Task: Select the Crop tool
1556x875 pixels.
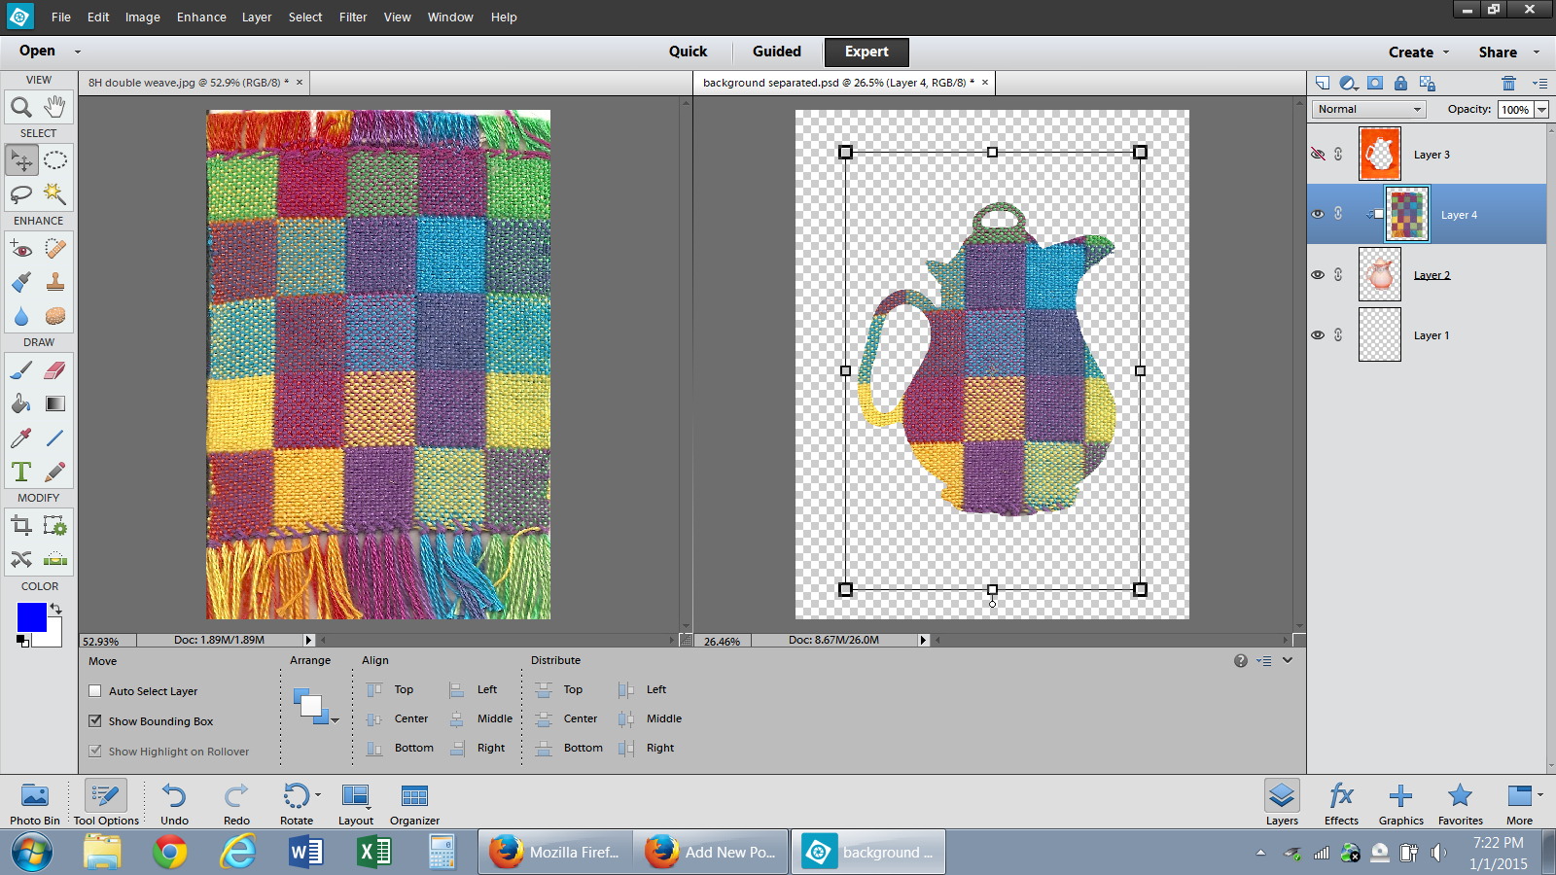Action: pyautogui.click(x=20, y=526)
